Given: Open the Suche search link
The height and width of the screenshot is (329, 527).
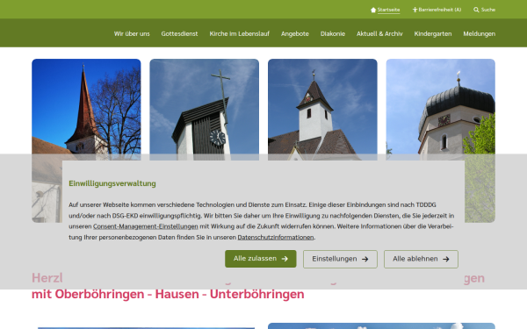Looking at the screenshot, I should (x=488, y=10).
